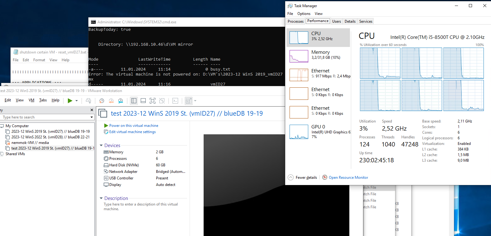This screenshot has height=236, width=491.
Task: Click the Unity mode toolbar icon
Action: pos(162,101)
